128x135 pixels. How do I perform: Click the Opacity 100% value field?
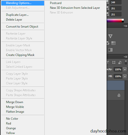coord(118,70)
